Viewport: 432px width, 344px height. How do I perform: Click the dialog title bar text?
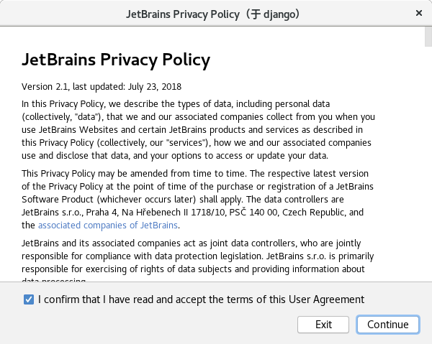coord(212,14)
